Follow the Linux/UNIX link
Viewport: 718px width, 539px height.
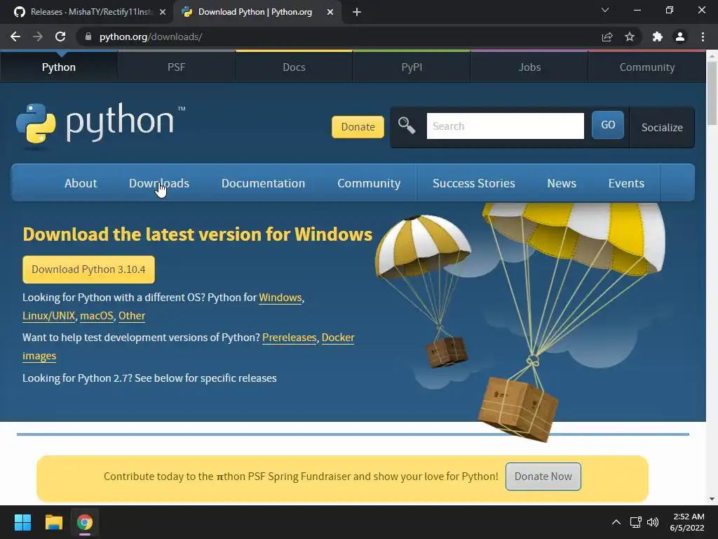tap(48, 316)
